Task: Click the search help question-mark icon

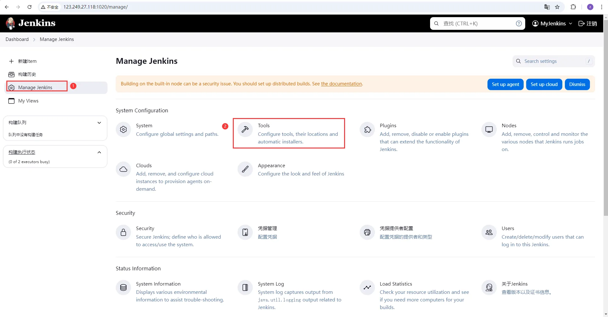Action: pyautogui.click(x=519, y=23)
